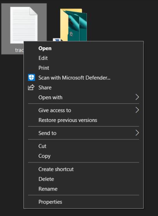
Task: Choose Edit in the context menu
Action: click(83, 58)
